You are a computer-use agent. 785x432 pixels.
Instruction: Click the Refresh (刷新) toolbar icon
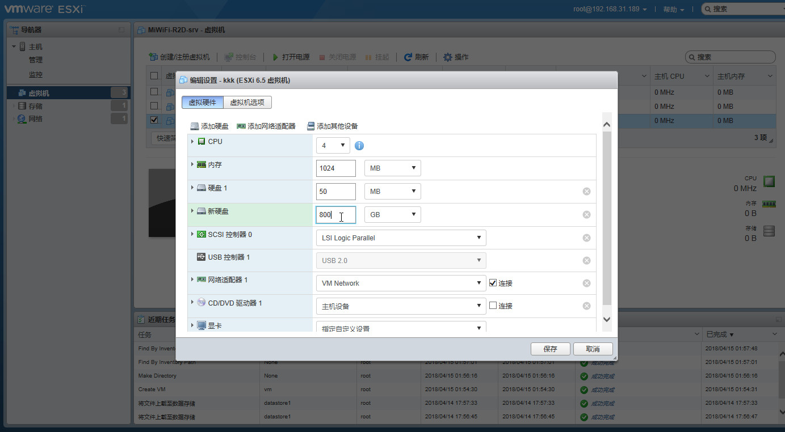pos(408,57)
